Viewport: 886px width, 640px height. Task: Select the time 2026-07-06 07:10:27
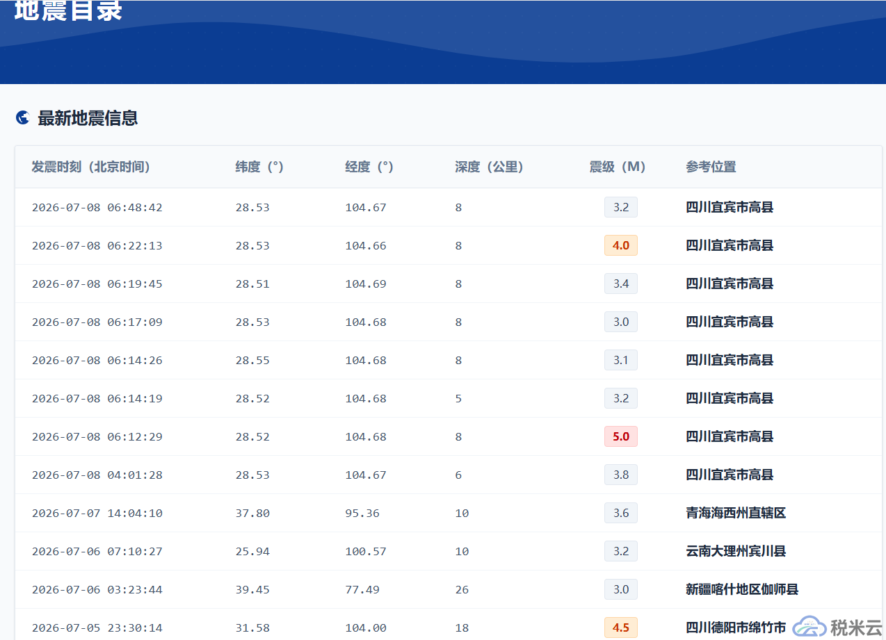coord(97,552)
